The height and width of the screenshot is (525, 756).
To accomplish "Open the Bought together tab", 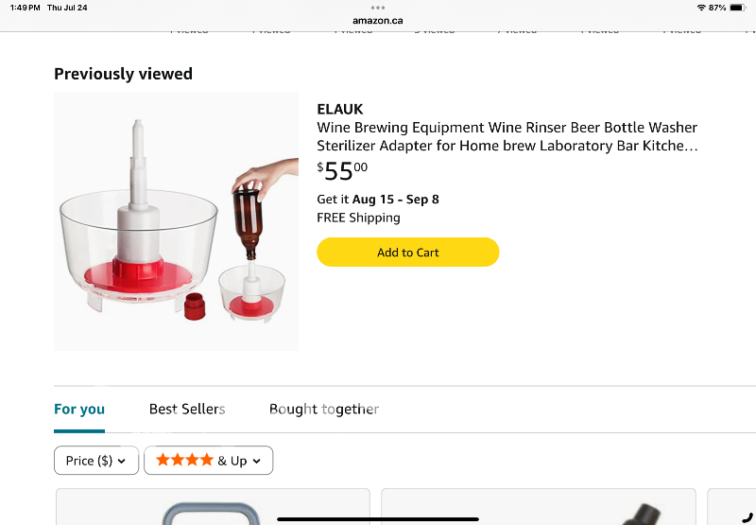I will [324, 409].
